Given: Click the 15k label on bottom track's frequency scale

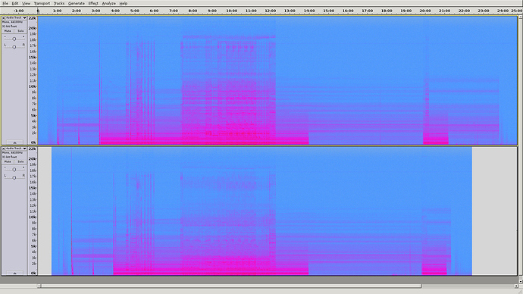Looking at the screenshot, I should (x=33, y=188).
